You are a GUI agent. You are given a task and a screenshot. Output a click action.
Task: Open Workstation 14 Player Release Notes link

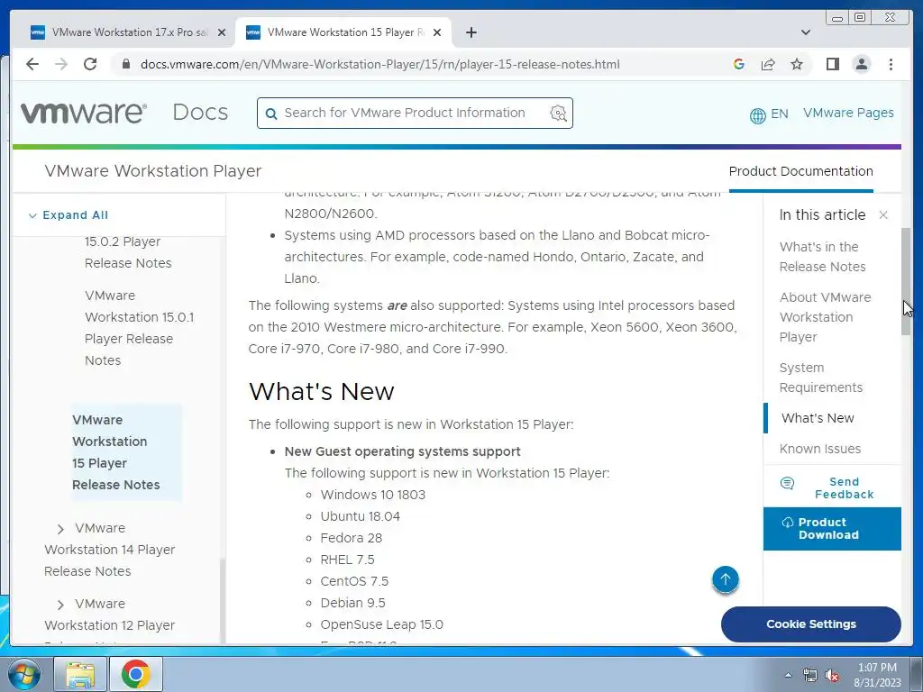tap(109, 550)
